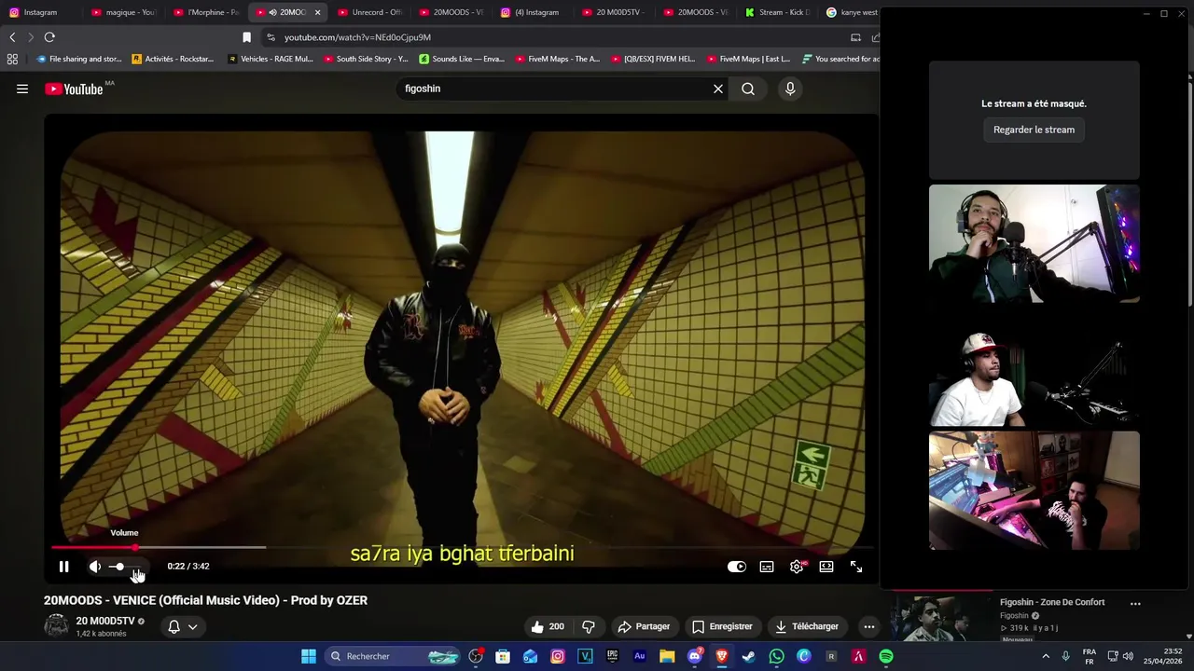This screenshot has height=671, width=1194.
Task: Switch to the kanye west tab
Action: [x=853, y=12]
